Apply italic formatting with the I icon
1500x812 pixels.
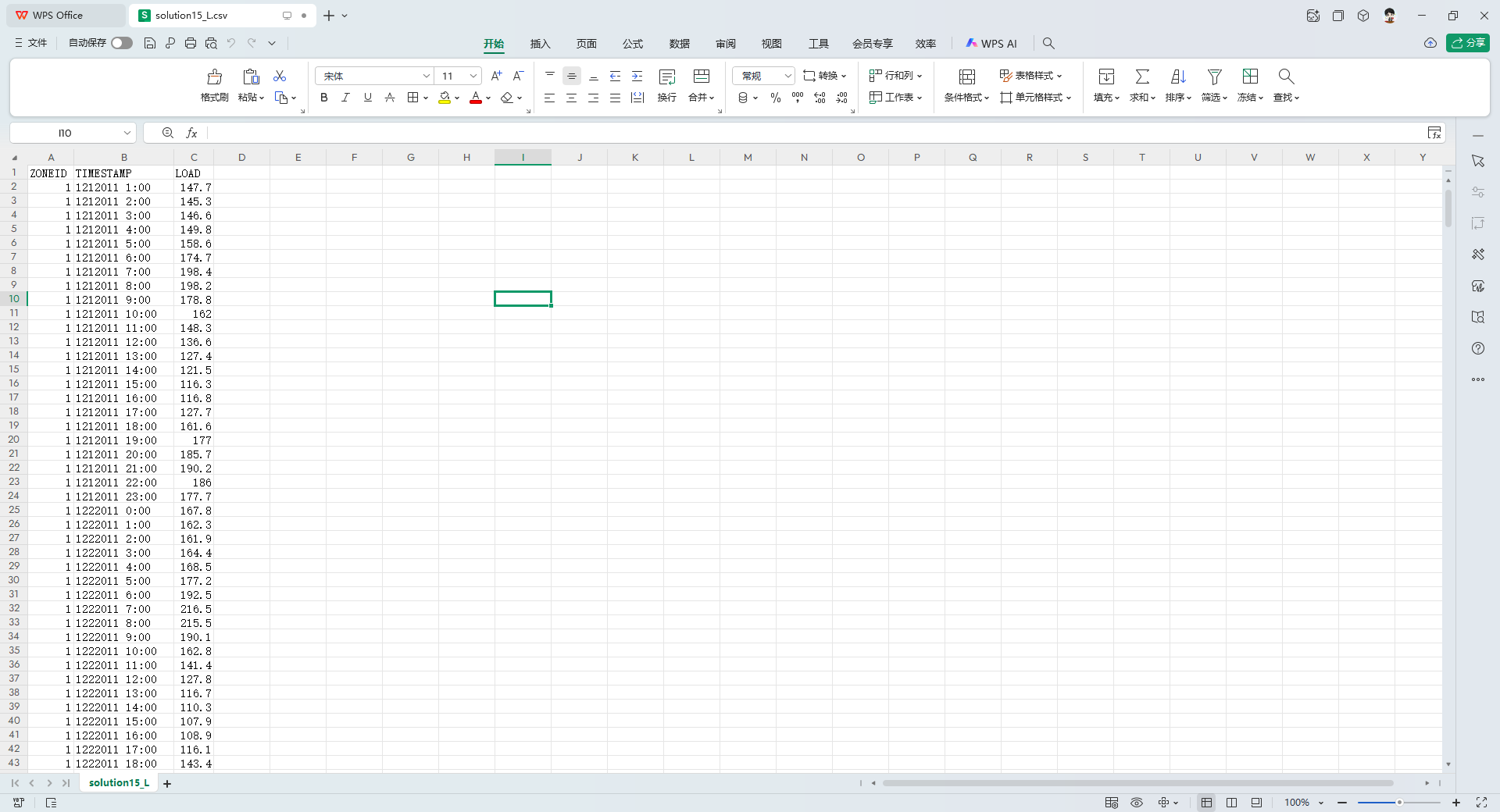pyautogui.click(x=345, y=98)
